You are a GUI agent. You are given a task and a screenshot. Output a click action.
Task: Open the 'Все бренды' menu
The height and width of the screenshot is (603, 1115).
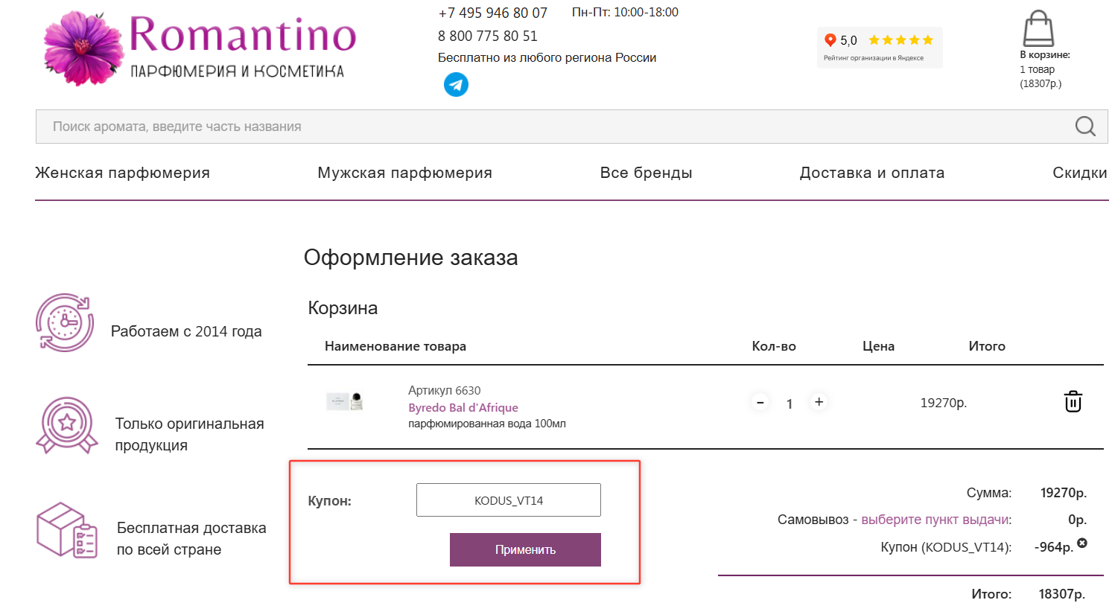click(x=647, y=172)
